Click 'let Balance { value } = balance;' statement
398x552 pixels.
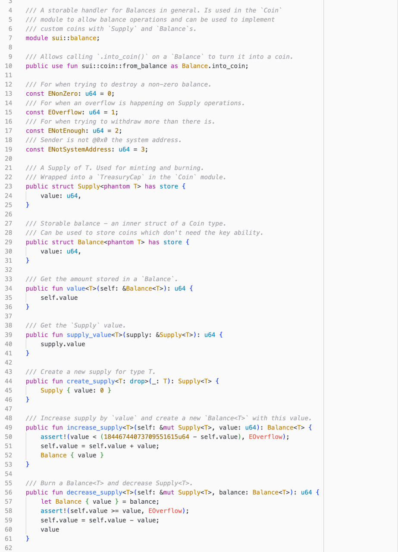click(100, 502)
